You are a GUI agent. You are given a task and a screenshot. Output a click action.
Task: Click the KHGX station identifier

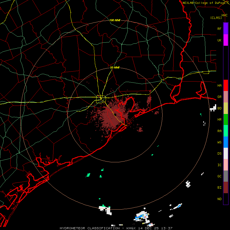pyautogui.click(x=131, y=228)
